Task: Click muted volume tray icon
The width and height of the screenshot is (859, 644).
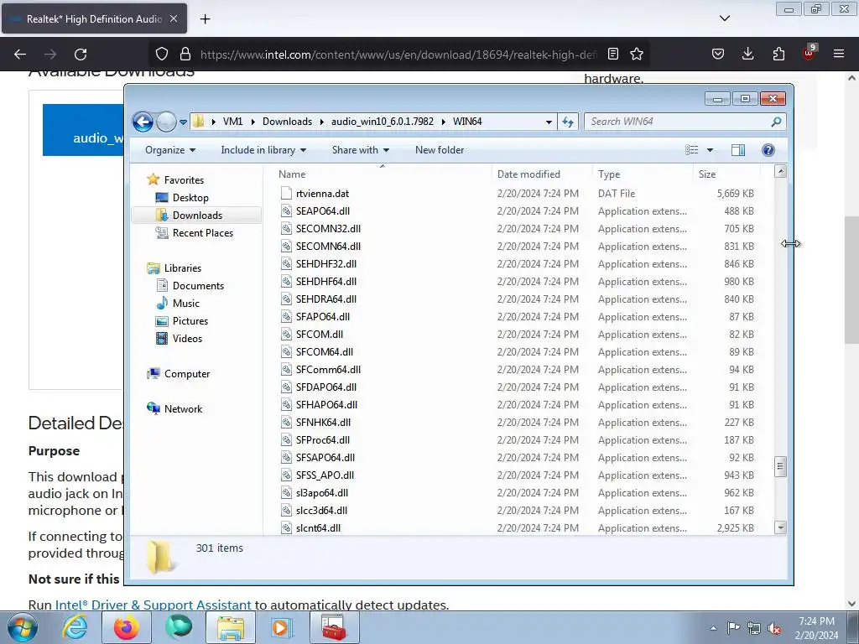Action: pos(774,628)
